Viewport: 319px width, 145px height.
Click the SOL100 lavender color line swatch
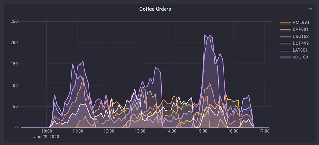coord(285,57)
